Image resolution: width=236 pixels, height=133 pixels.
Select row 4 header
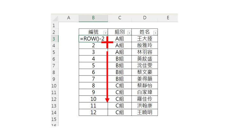click(55, 45)
